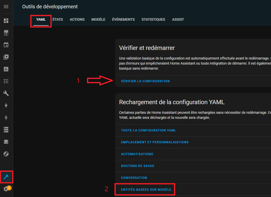Image resolution: width=271 pixels, height=197 pixels.
Task: Reload ENTITÉS BASÉES SUR MODÈLE
Action: point(146,190)
